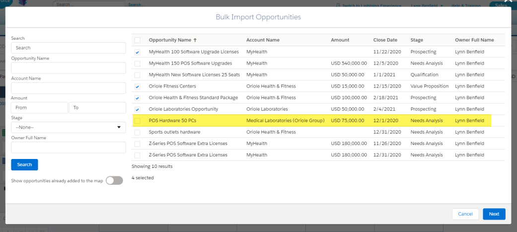Click the 2/18/2021 close date cell
Screen dimensions: 517x232
[x=385, y=98]
